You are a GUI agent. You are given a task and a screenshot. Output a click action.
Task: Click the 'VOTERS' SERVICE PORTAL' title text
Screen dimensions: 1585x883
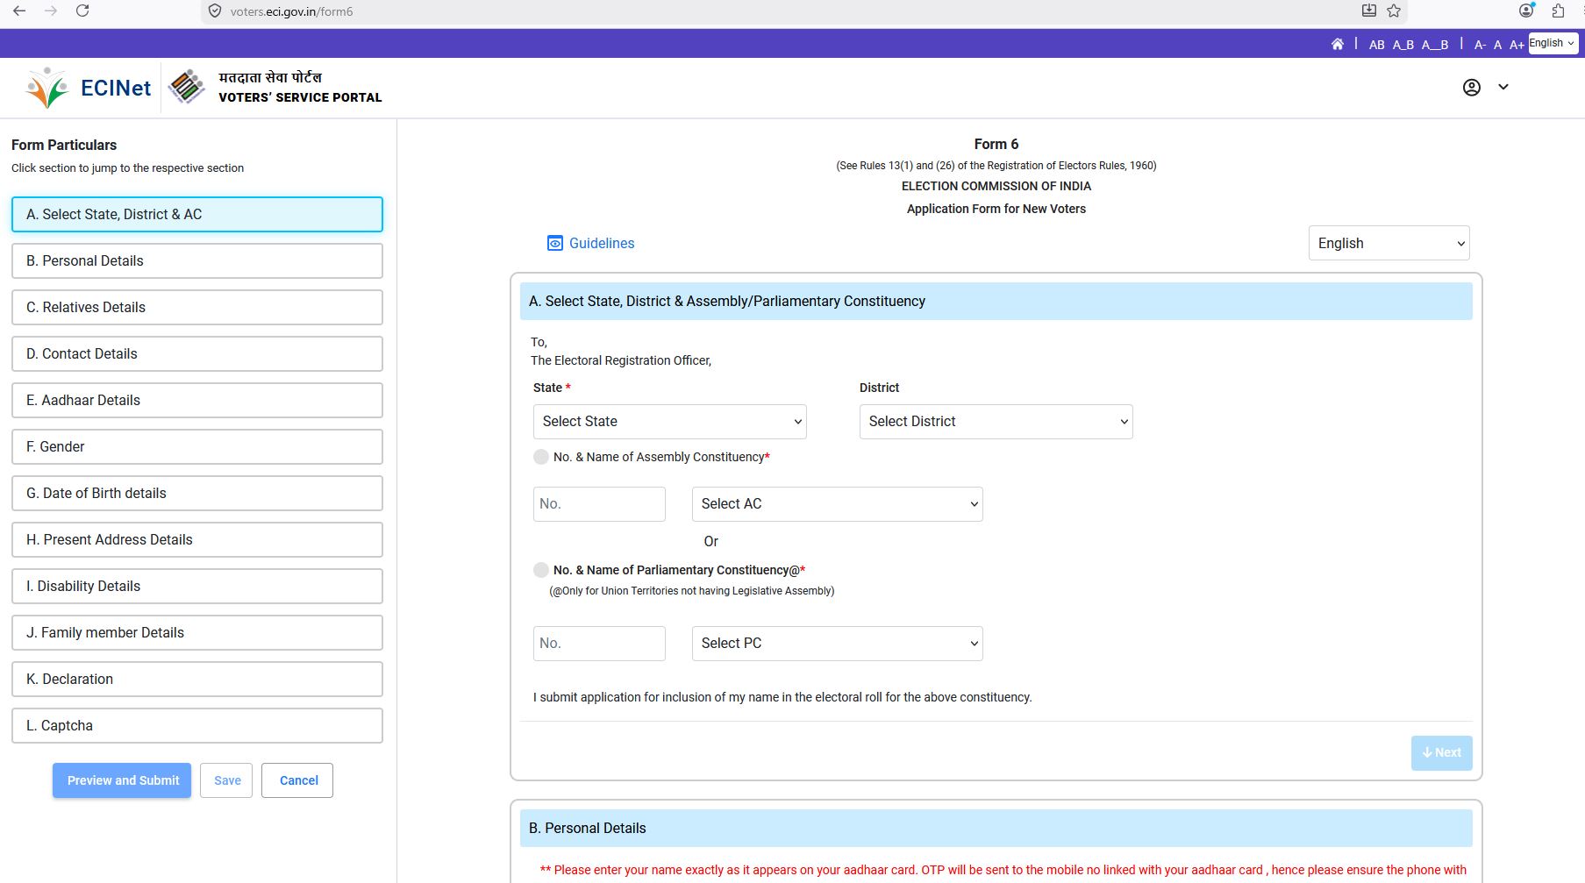tap(300, 97)
